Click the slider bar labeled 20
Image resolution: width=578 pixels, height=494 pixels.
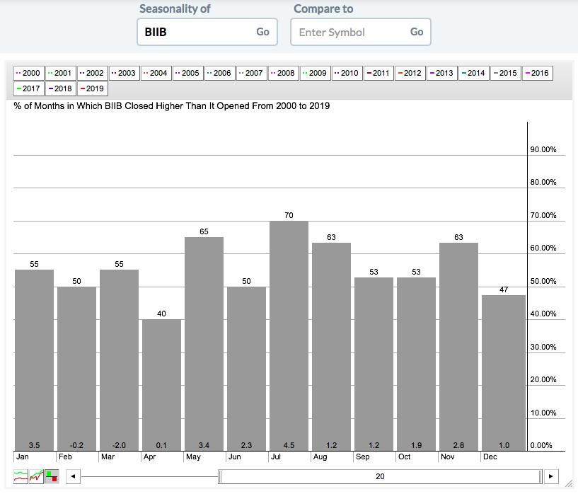click(x=380, y=476)
